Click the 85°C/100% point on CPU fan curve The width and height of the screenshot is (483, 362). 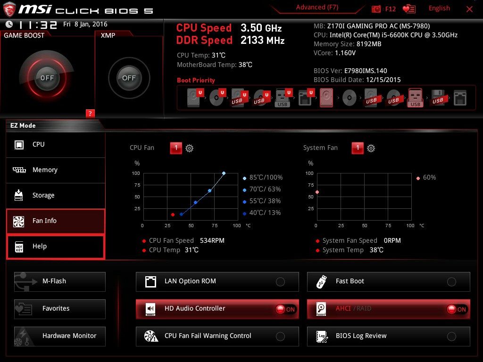point(224,173)
